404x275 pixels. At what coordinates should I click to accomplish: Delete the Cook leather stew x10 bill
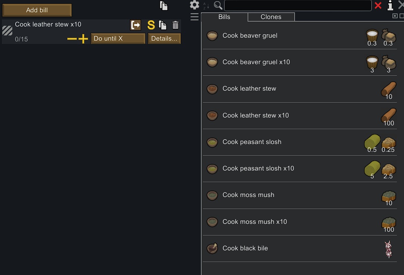point(175,25)
